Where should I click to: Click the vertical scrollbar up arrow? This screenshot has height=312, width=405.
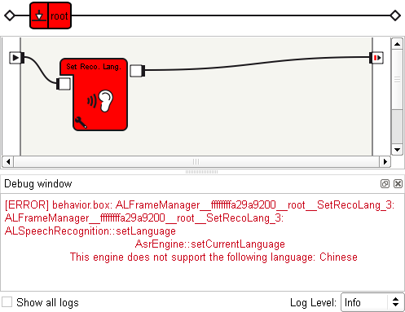pos(397,44)
